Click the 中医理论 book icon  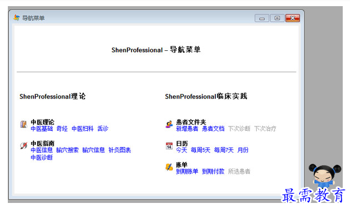pos(23,124)
